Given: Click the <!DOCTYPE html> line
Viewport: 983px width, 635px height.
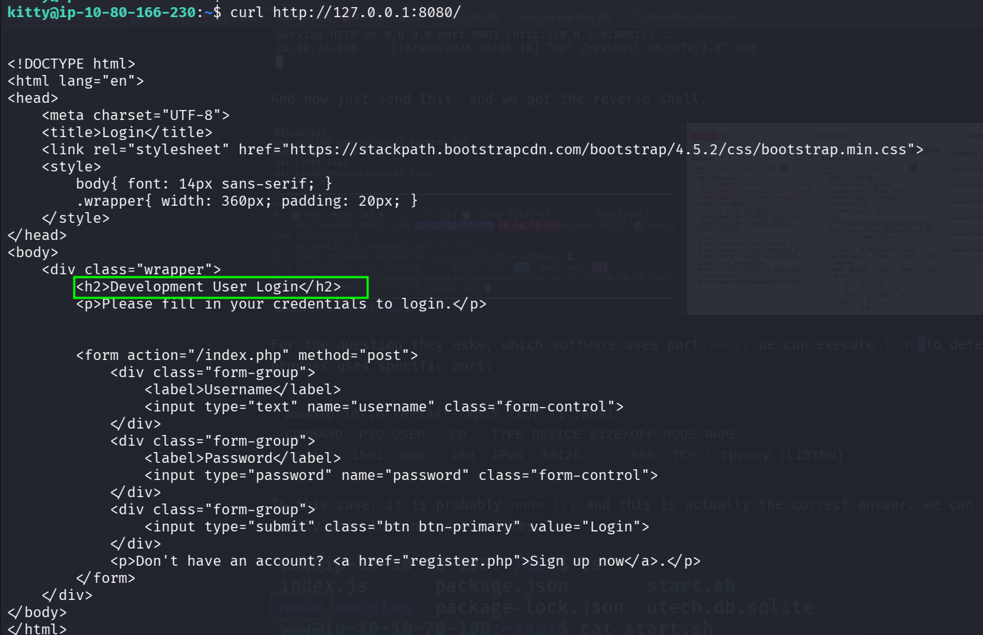Looking at the screenshot, I should tap(71, 64).
